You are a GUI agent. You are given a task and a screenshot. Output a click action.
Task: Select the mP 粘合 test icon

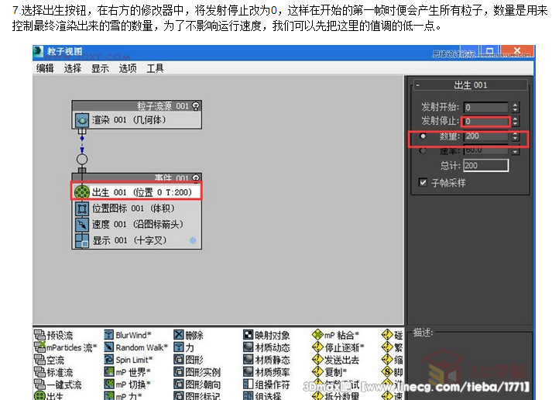point(317,334)
